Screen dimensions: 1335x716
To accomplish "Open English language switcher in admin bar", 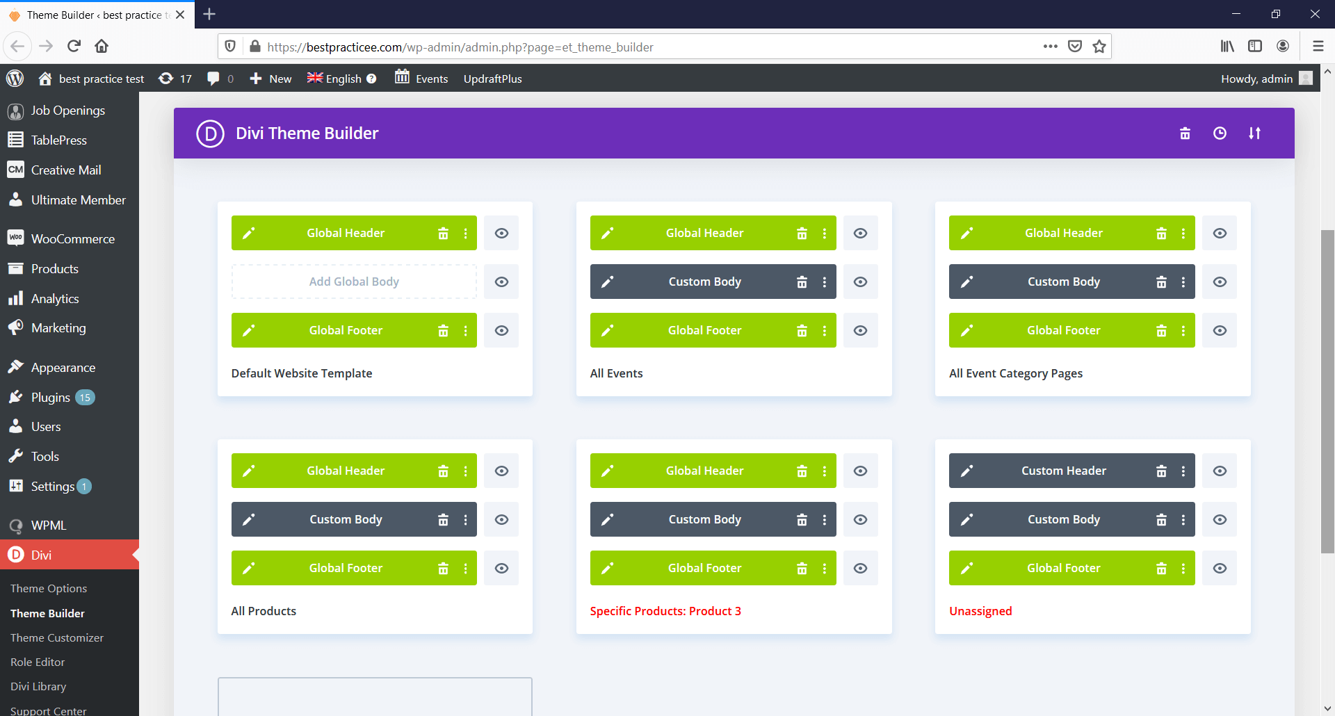I will coord(341,79).
